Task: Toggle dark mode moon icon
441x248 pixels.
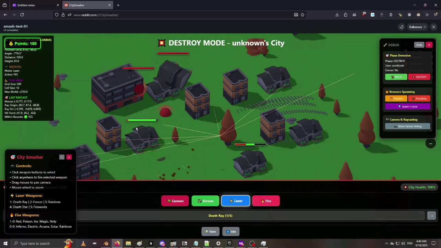Action: 401,27
